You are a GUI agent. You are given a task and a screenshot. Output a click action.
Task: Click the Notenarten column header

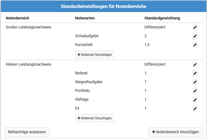pyautogui.click(x=85, y=18)
